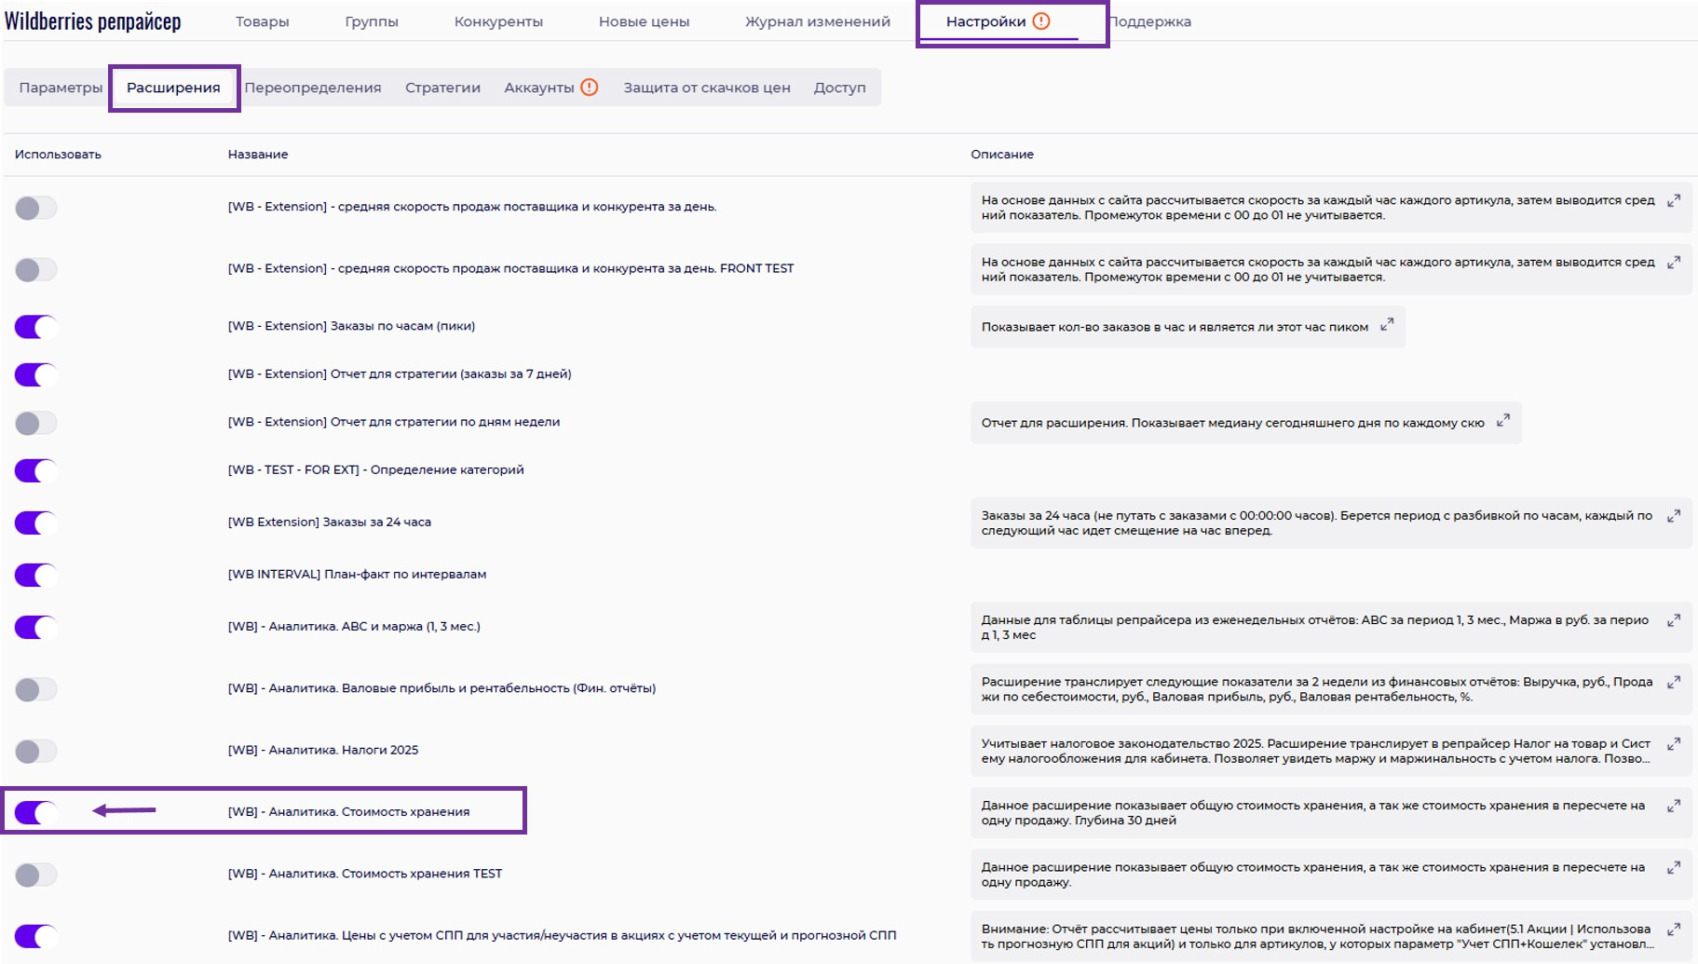Click the warning icon next to Настройки
1698x964 pixels.
(1041, 21)
